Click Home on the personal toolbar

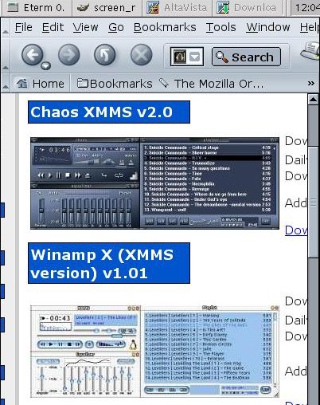[x=40, y=84]
